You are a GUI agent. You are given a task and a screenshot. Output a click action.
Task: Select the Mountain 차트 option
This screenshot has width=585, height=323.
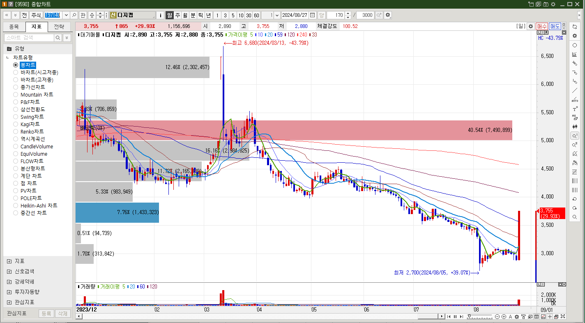[37, 95]
